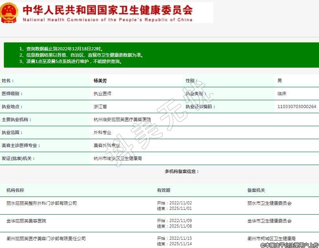Click the 杭州临安芘丽芙医疗美容医院 institution name
Image resolution: width=319 pixels, height=248 pixels.
122,119
